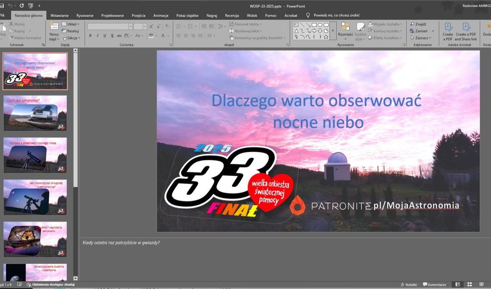Open the Recenzja ribbon tab
Viewport: 491px width, 289px height.
click(x=232, y=15)
